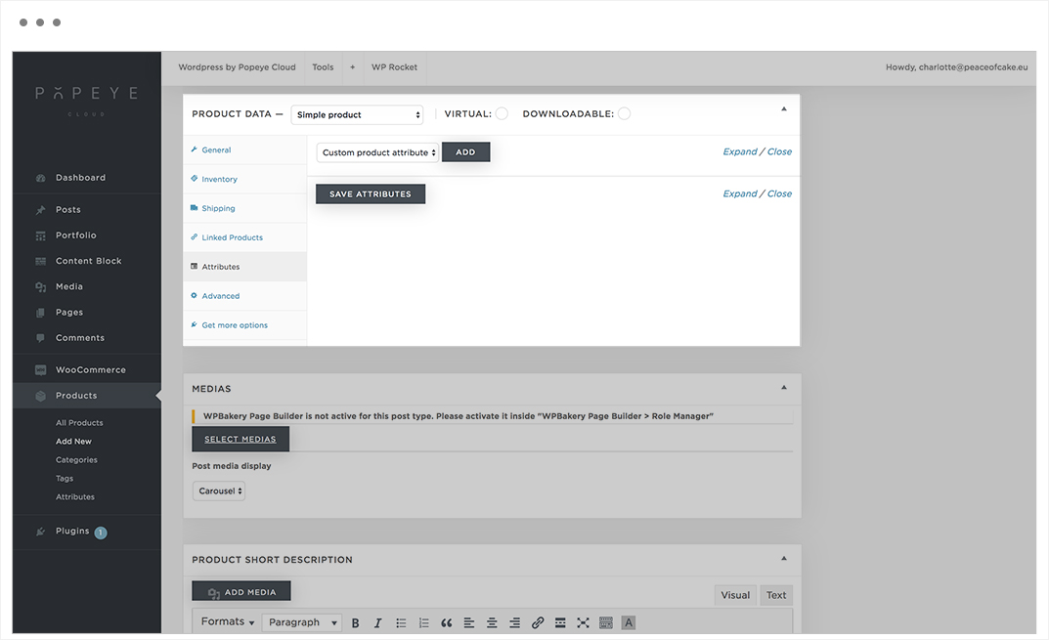Open the Shipping product data tab
This screenshot has width=1049, height=640.
[x=244, y=209]
